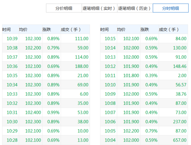Select the 逐笔明细（历史）tab
Viewport: 191px width, 145px height.
[x=135, y=8]
